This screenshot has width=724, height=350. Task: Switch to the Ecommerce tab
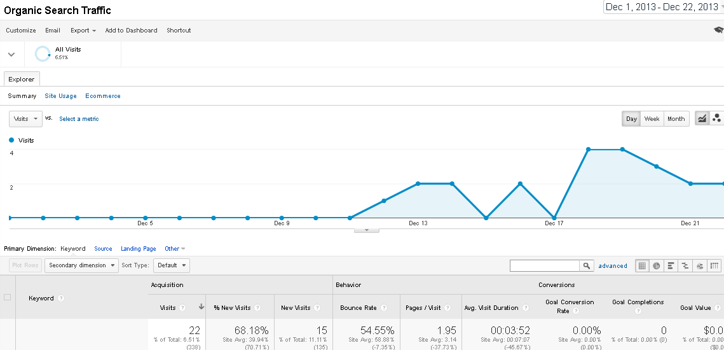point(103,96)
